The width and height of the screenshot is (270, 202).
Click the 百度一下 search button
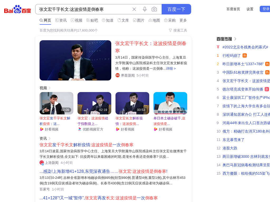[176, 9]
